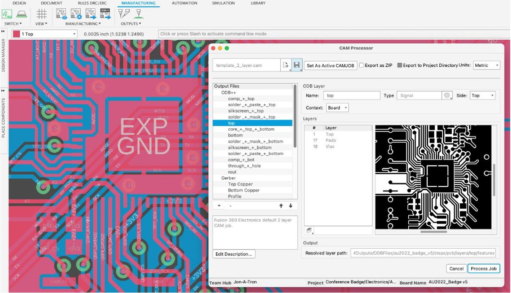Click the layers stack icon below Layers list
Screen dimensions: 511x293
point(309,230)
